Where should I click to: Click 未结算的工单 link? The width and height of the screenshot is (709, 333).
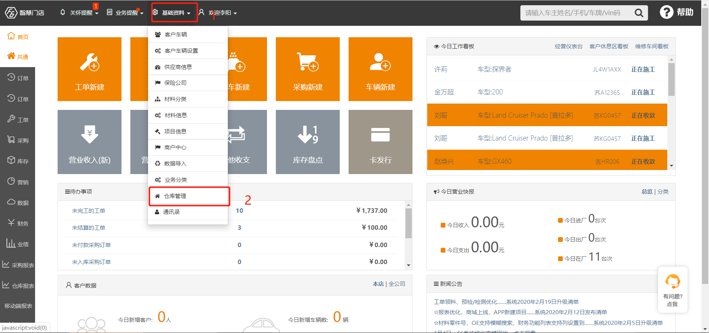coord(89,228)
